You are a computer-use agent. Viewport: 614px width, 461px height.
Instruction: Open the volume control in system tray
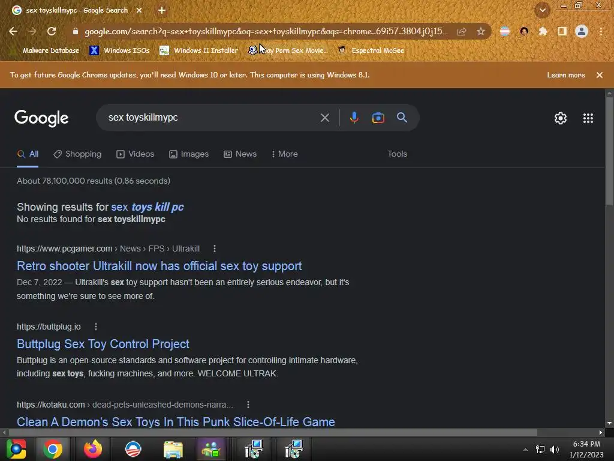coord(555,449)
